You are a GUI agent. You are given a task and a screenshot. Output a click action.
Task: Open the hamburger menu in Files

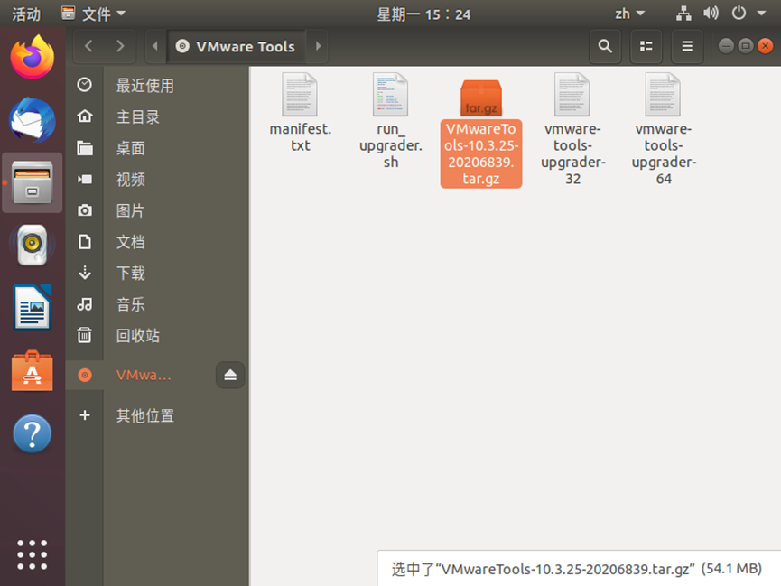coord(687,46)
